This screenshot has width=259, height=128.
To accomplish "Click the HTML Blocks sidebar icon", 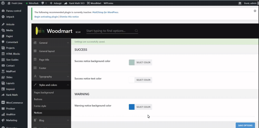I will [3, 54].
